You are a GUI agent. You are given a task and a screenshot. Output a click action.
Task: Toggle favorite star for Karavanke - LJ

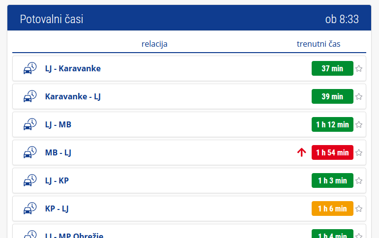pos(359,96)
